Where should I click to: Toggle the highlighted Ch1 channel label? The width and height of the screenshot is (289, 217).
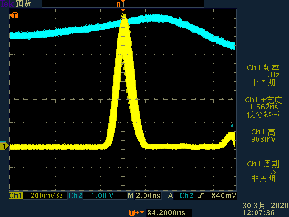(15, 196)
